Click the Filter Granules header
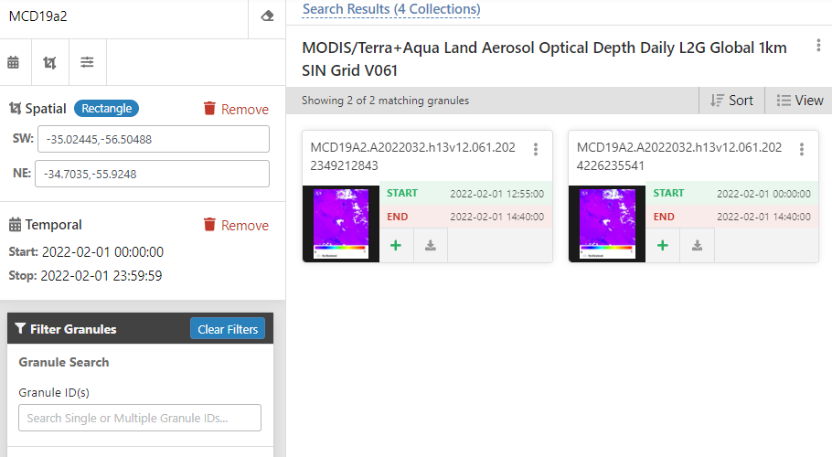832x457 pixels. pos(73,329)
